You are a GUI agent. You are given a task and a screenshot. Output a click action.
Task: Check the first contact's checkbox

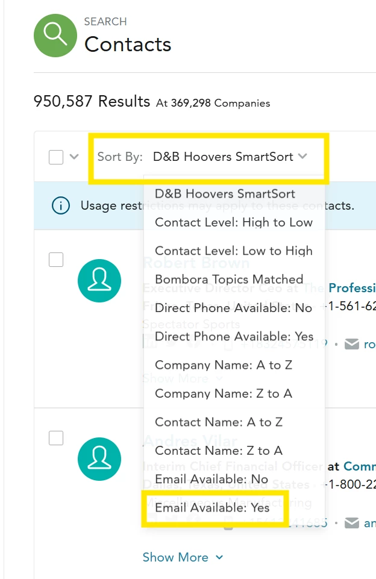[56, 260]
